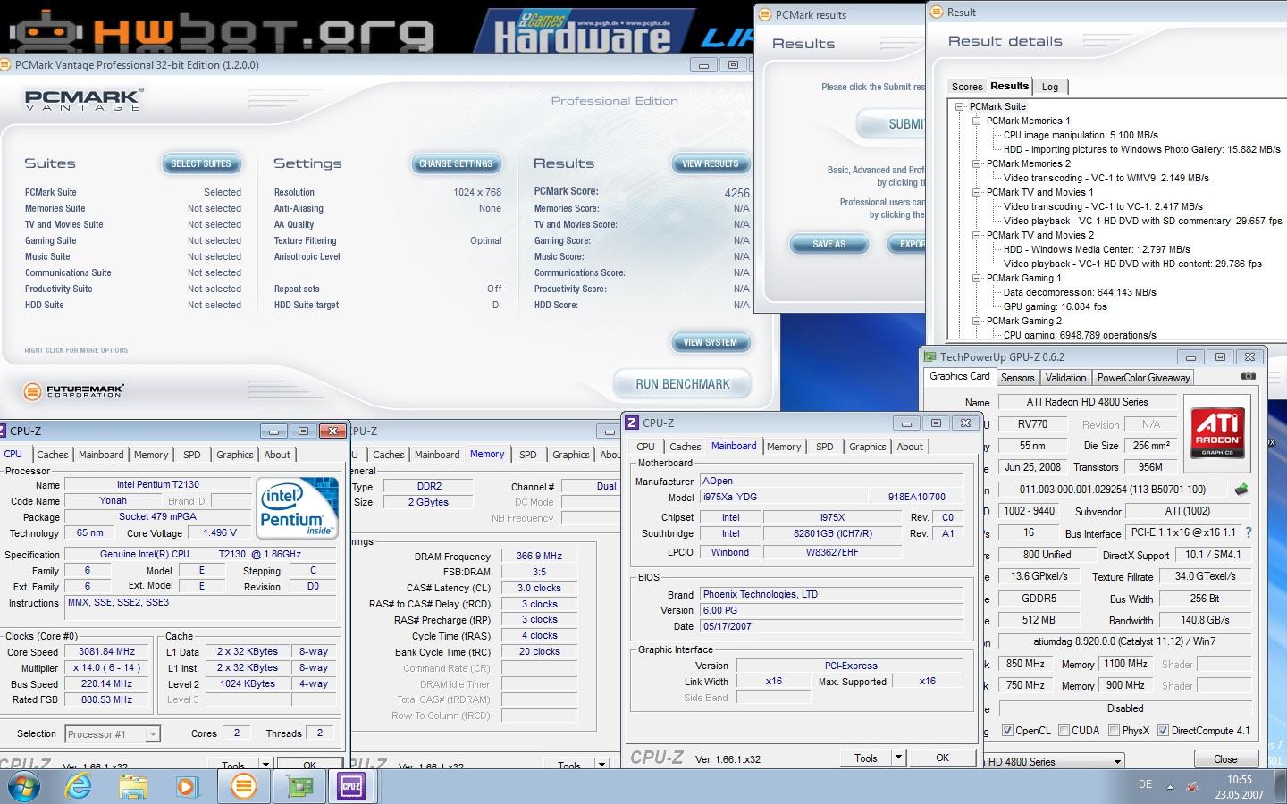This screenshot has height=804, width=1287.
Task: Launch Internet Explorer from the taskbar
Action: (x=80, y=786)
